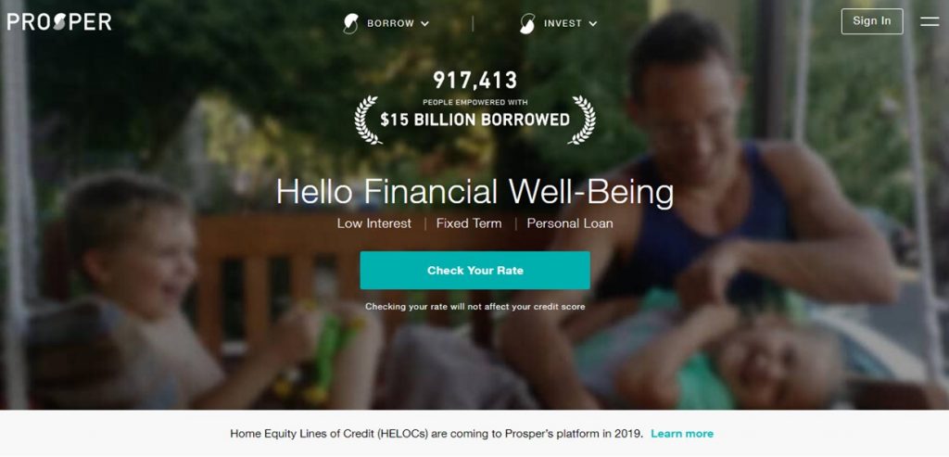Open the Invest menu
This screenshot has height=457, width=949.
[563, 23]
